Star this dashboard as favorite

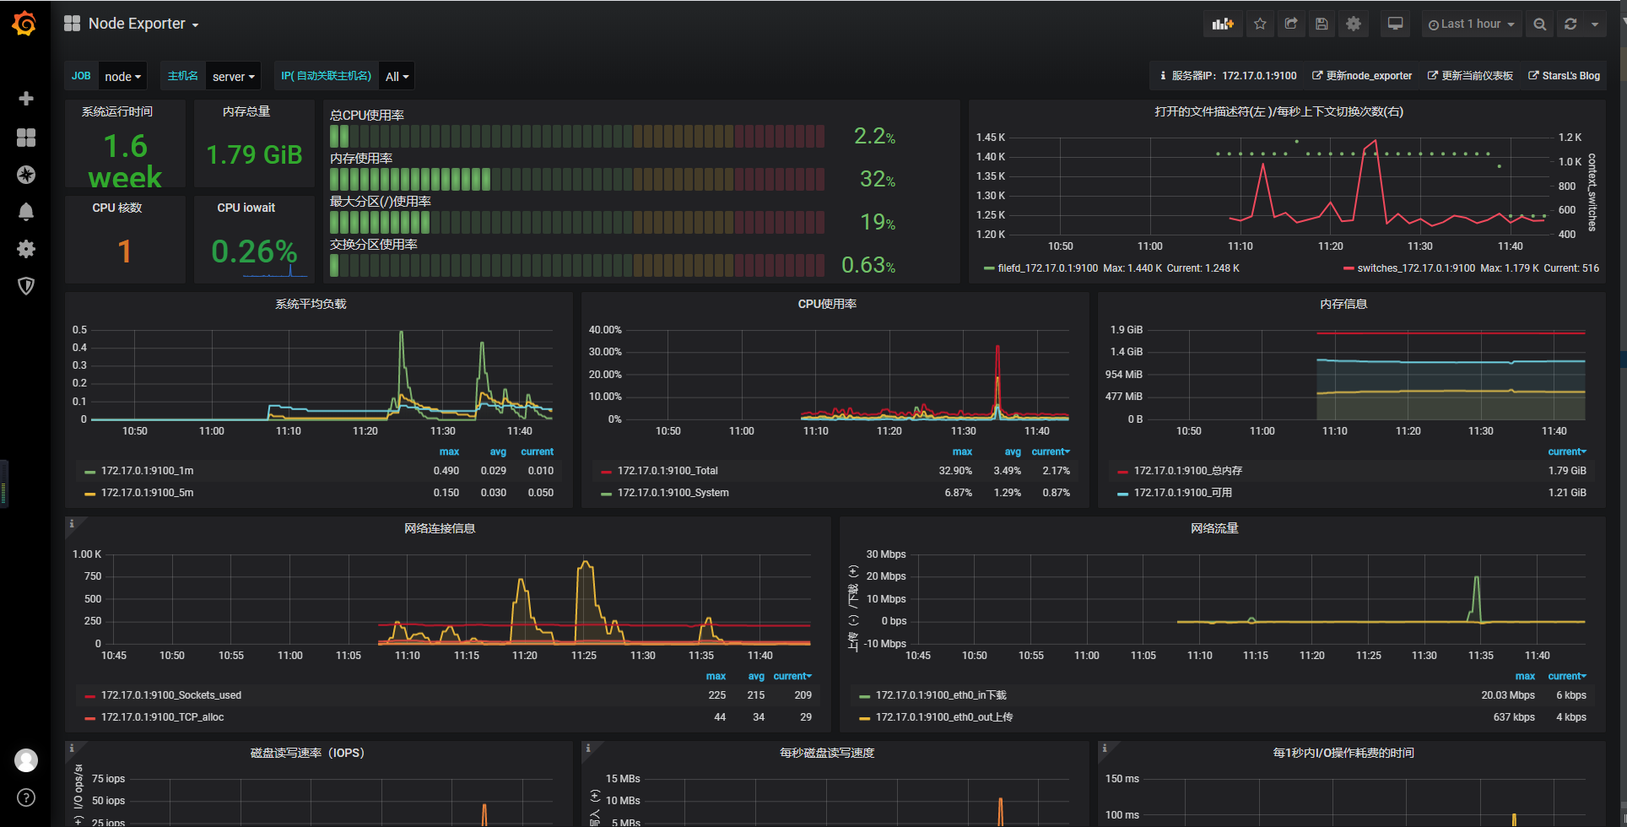[x=1260, y=24]
